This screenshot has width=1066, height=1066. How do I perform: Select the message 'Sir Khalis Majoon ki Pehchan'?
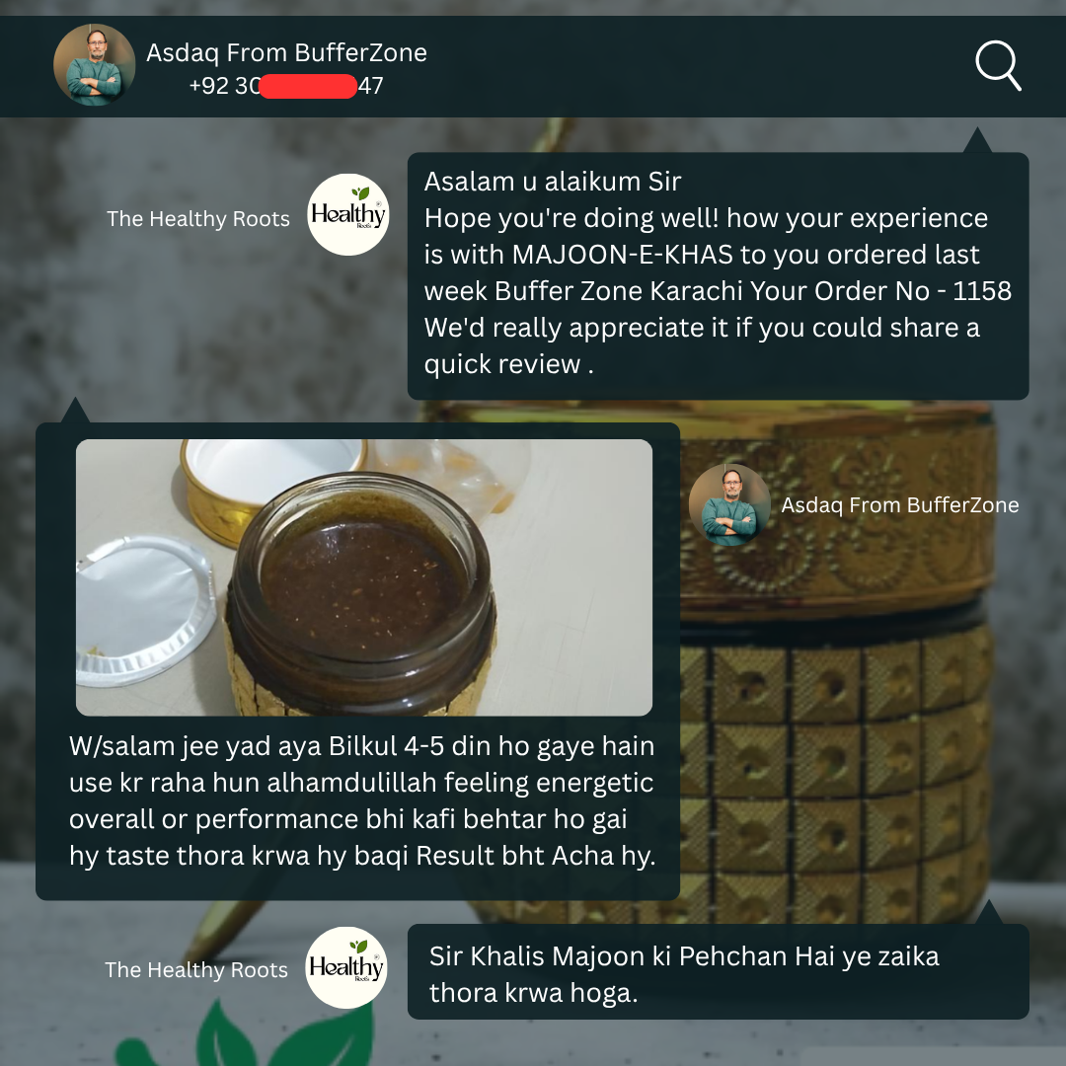[718, 971]
